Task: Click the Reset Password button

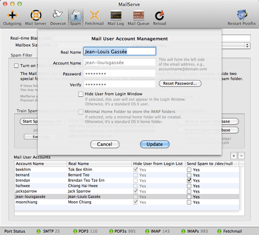Action: [180, 83]
